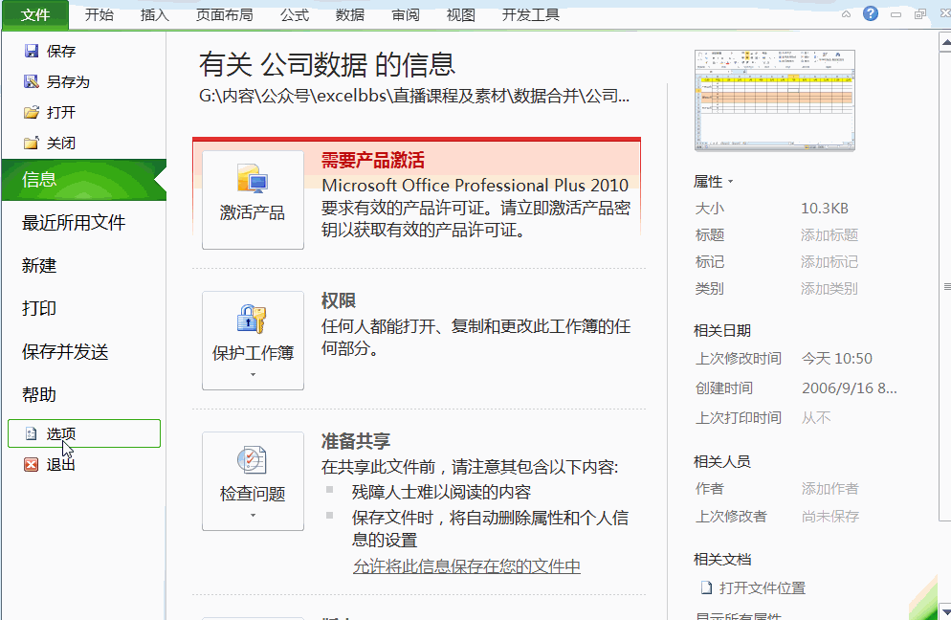
Task: Click the size value 10.3KB
Action: tap(825, 208)
